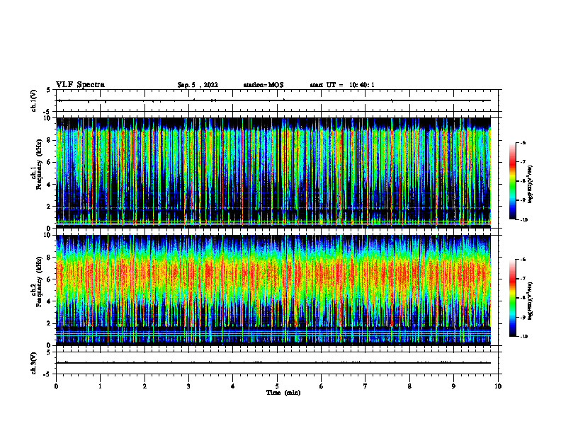Click the "4" tick on the time axis
The width and height of the screenshot is (561, 433).
[x=233, y=386]
